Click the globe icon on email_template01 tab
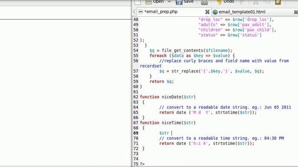Image resolution: width=298 pixels, height=167 pixels. click(x=215, y=12)
